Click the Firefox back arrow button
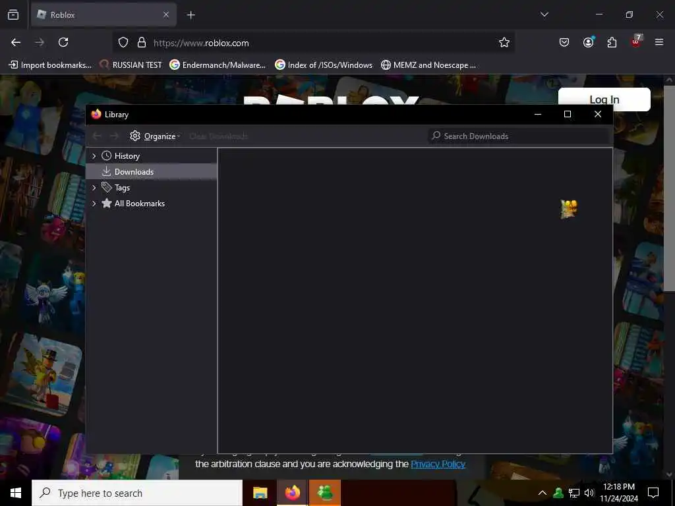 tap(16, 42)
